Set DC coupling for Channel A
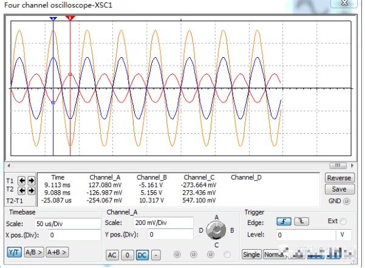365x268 pixels. (142, 254)
